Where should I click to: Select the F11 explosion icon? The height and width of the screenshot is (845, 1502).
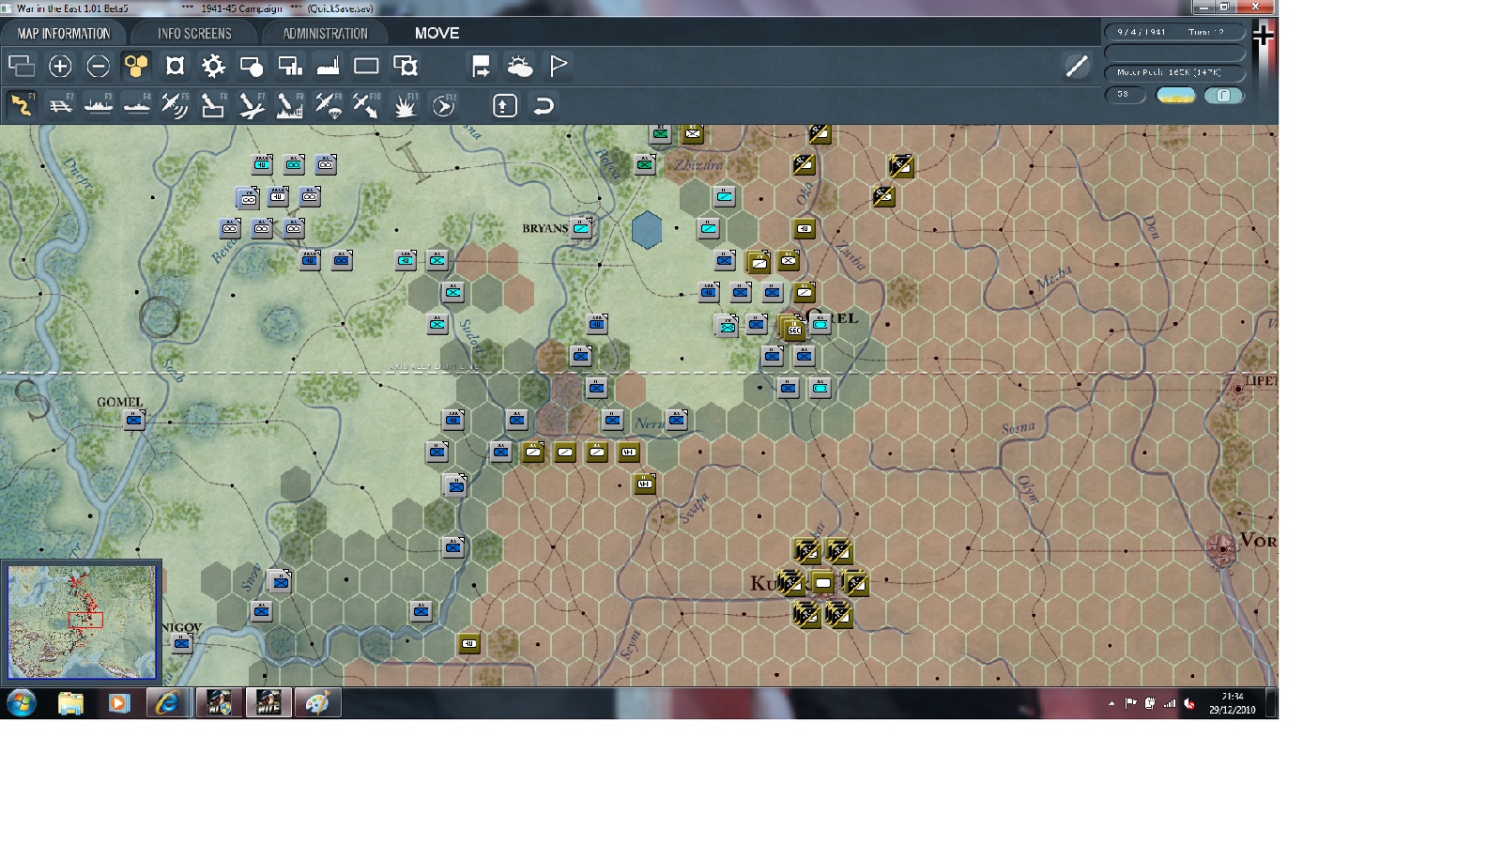click(x=406, y=105)
